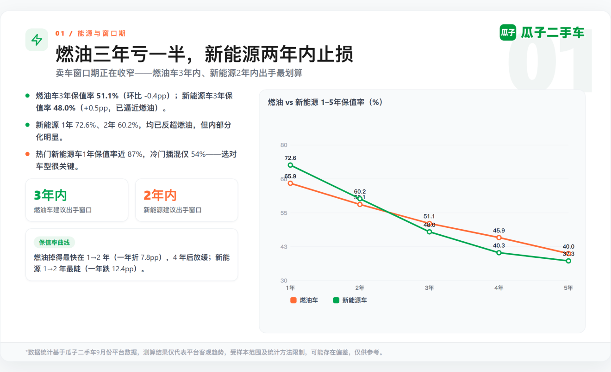Click the y-axis value 55

[284, 213]
